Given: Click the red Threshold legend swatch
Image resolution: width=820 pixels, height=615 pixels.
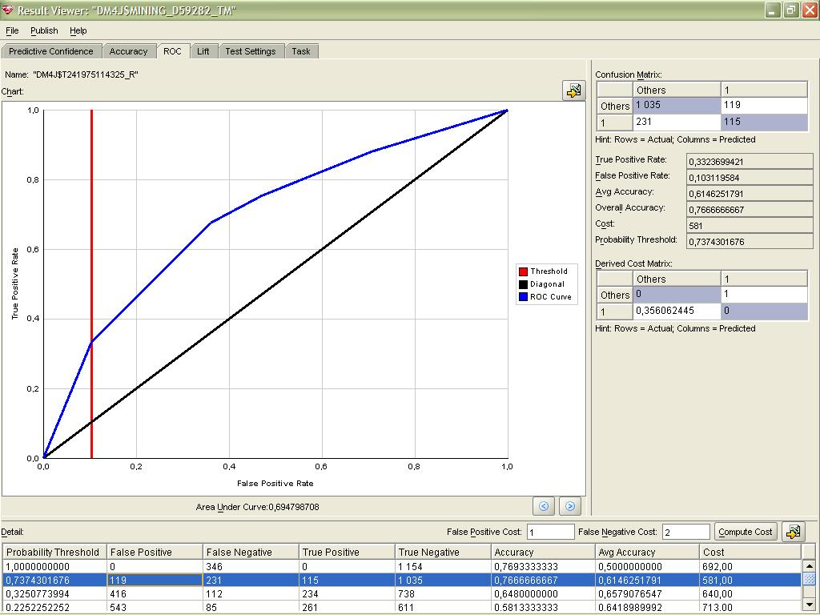Looking at the screenshot, I should [523, 271].
